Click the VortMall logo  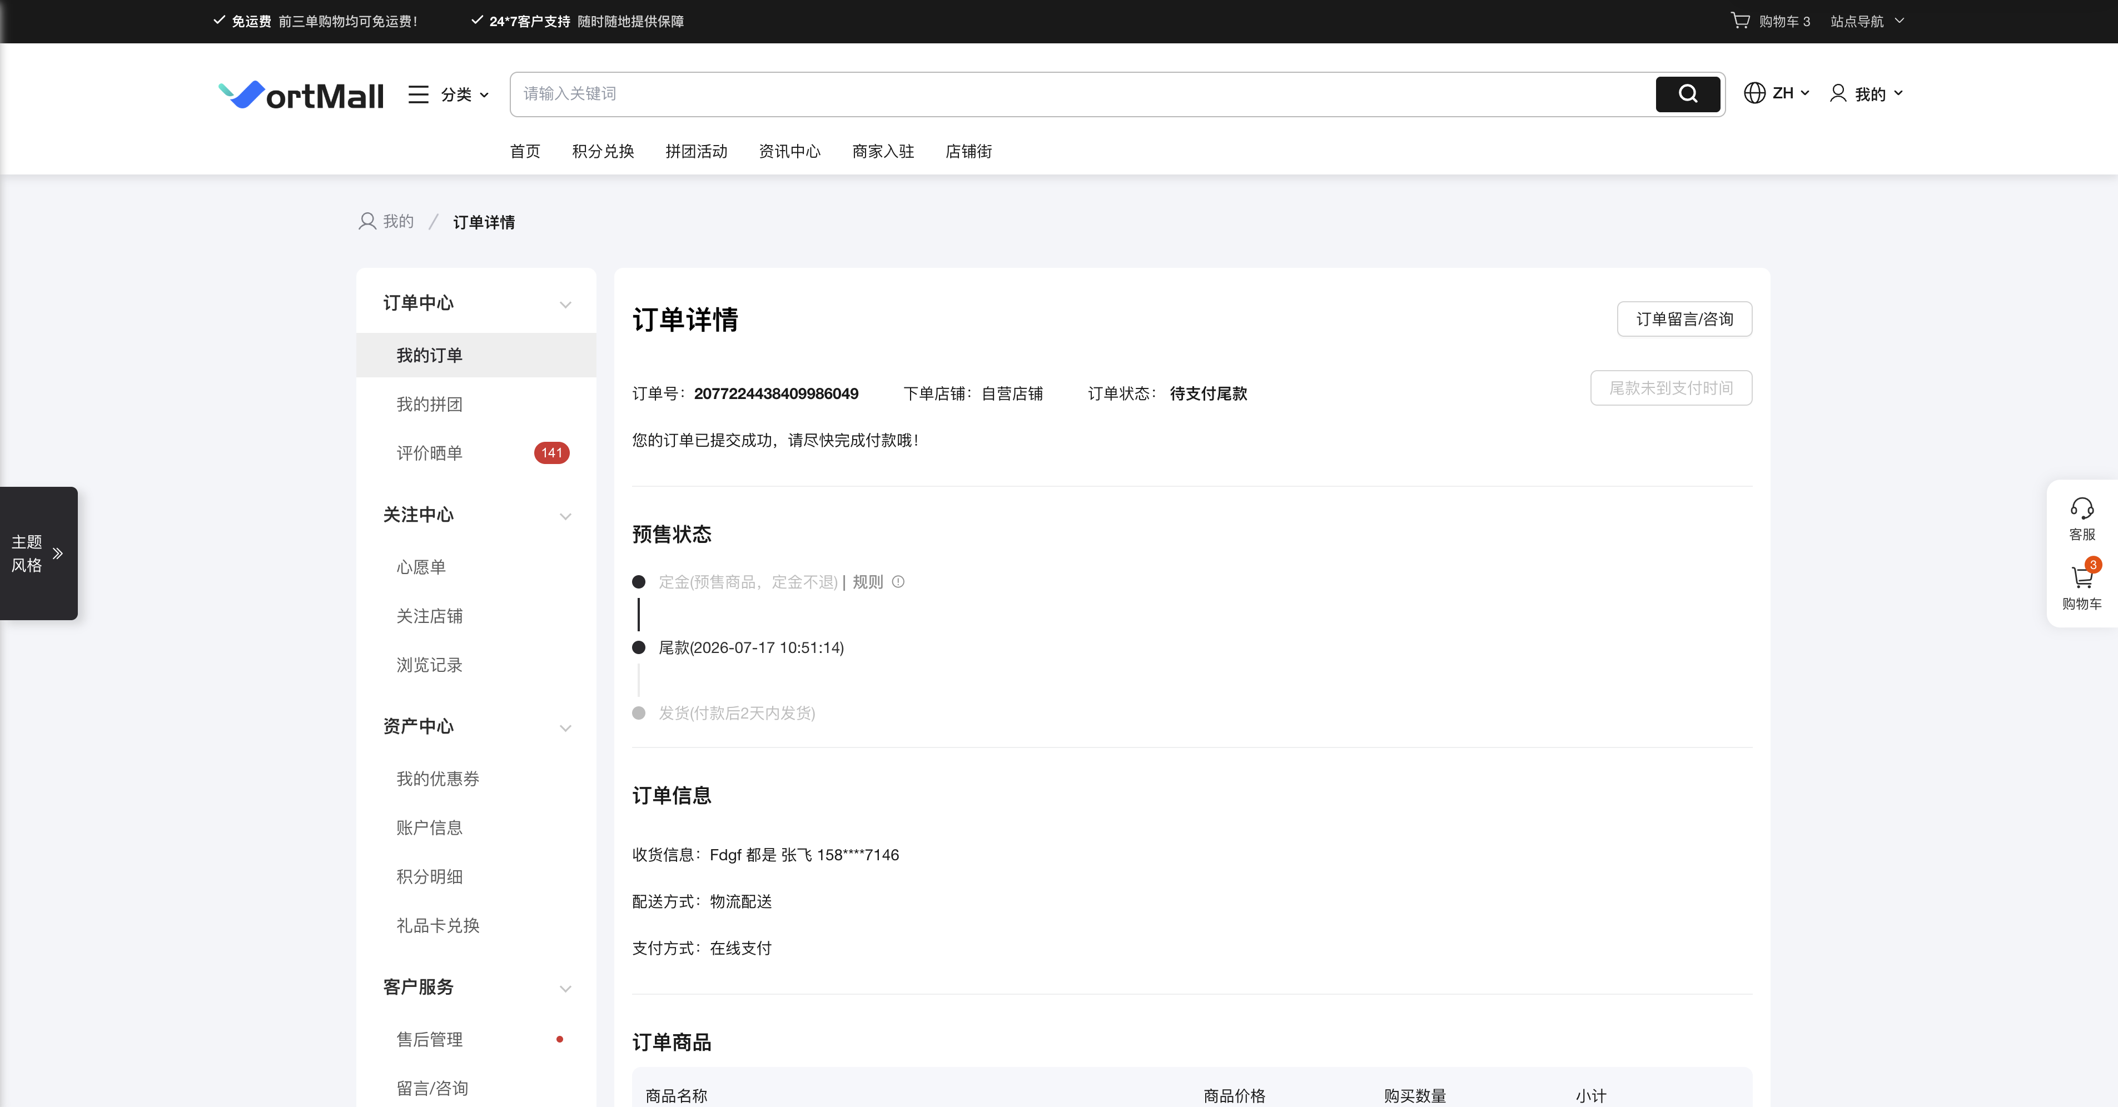(x=300, y=94)
